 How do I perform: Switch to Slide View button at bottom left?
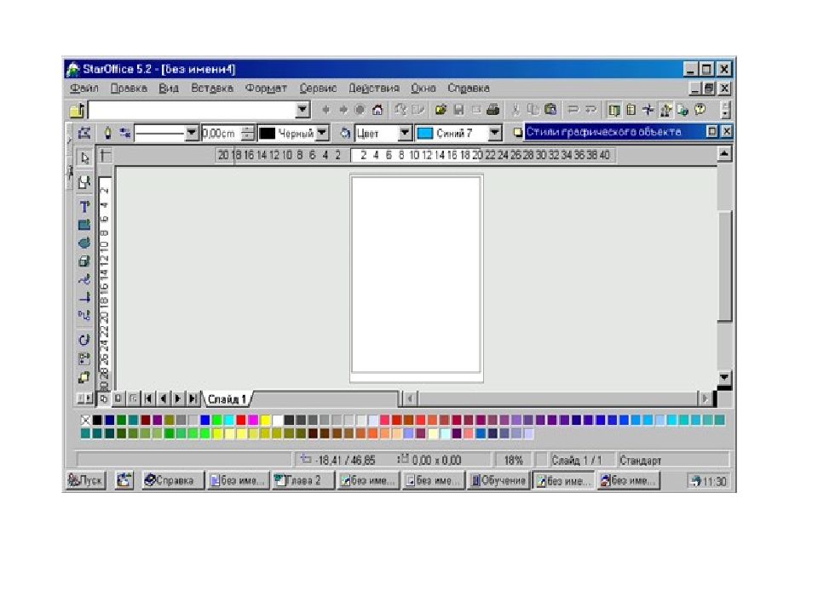104,398
